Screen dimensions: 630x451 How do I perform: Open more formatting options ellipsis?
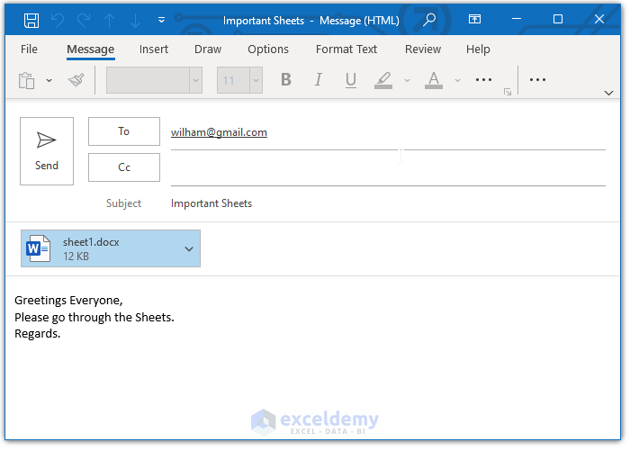pos(483,79)
